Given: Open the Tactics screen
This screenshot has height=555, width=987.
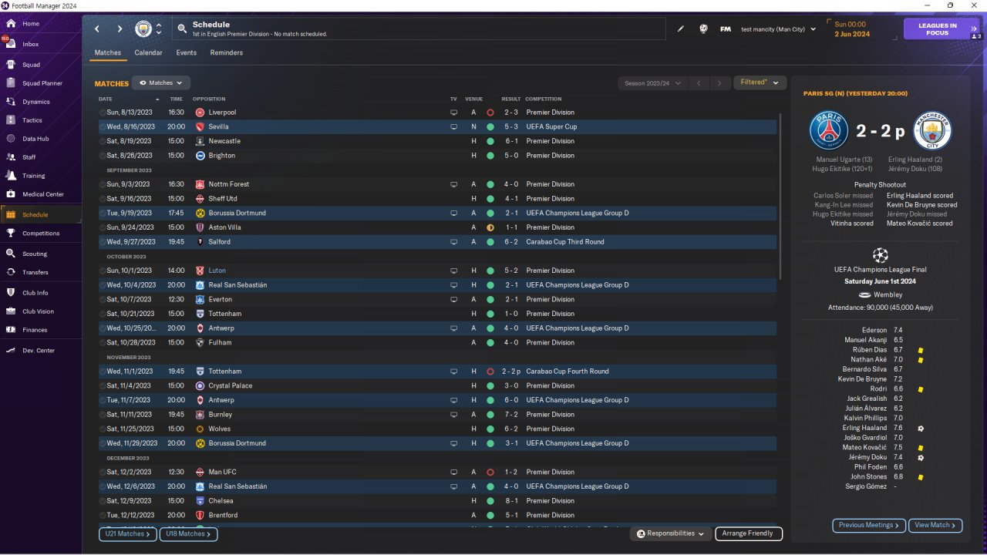Looking at the screenshot, I should pyautogui.click(x=32, y=120).
